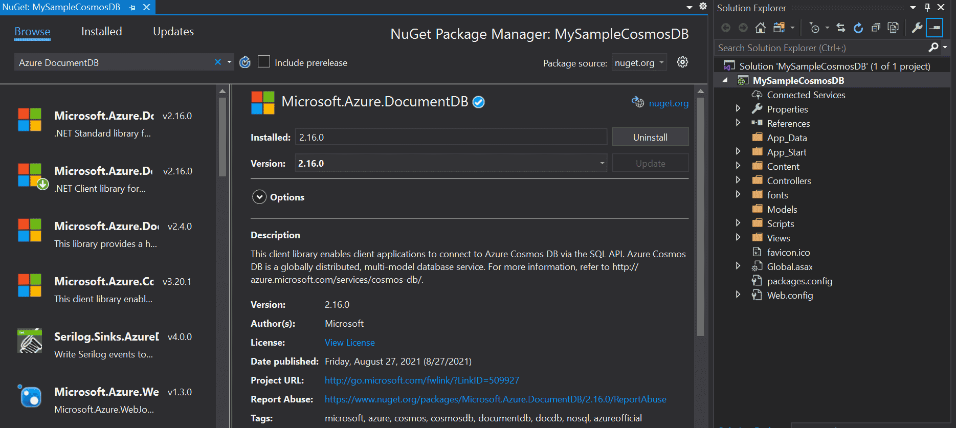The image size is (956, 428).
Task: Expand the Controllers folder
Action: [738, 180]
